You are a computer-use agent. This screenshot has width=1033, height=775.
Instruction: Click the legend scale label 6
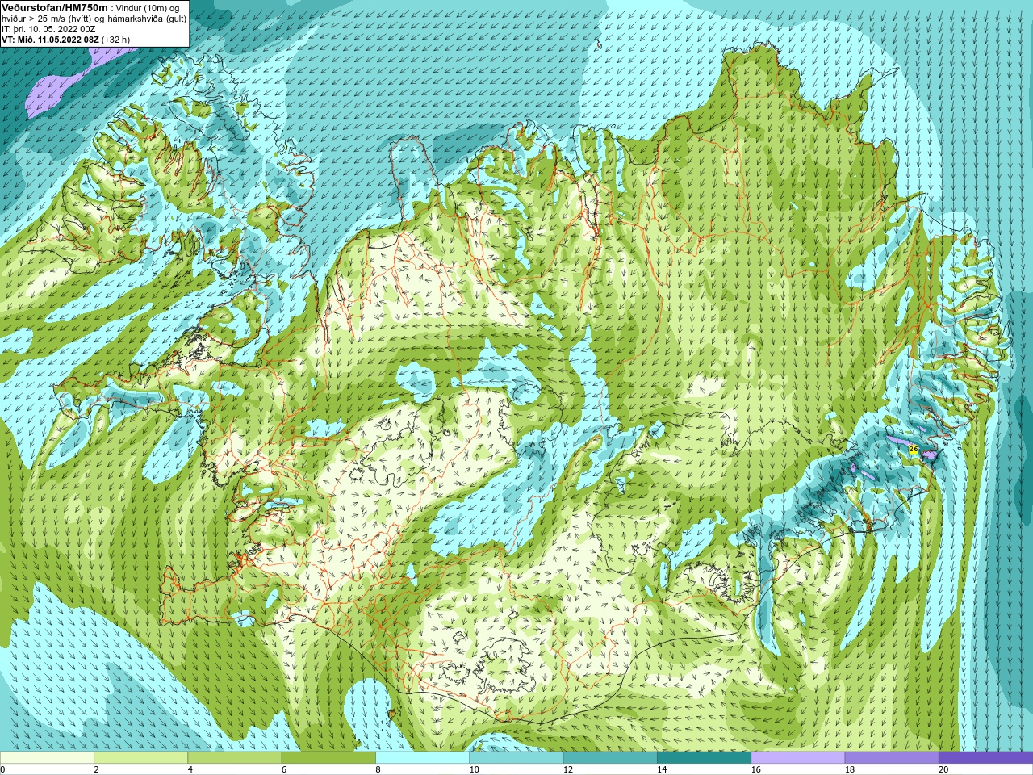tap(284, 769)
